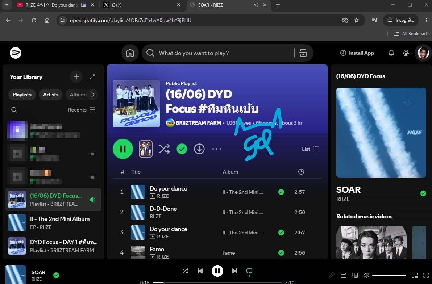
Task: Open Spotify home via house icon
Action: click(130, 53)
